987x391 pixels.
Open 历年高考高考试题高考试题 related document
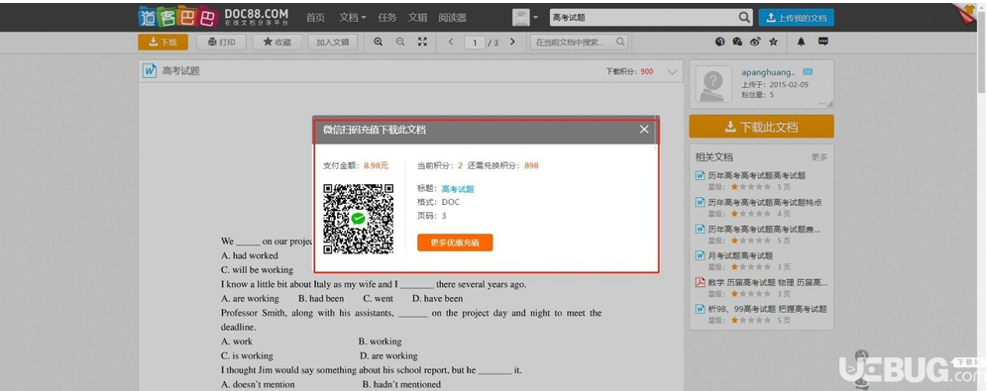pos(757,175)
